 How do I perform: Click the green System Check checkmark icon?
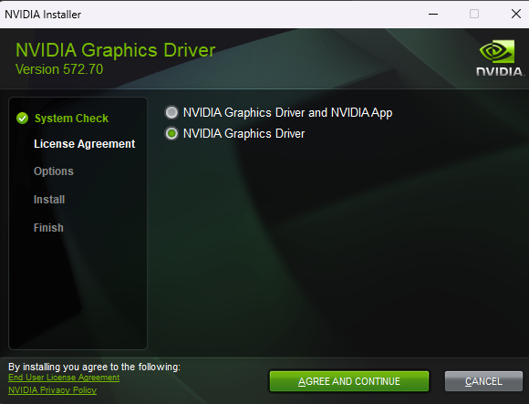tap(22, 118)
